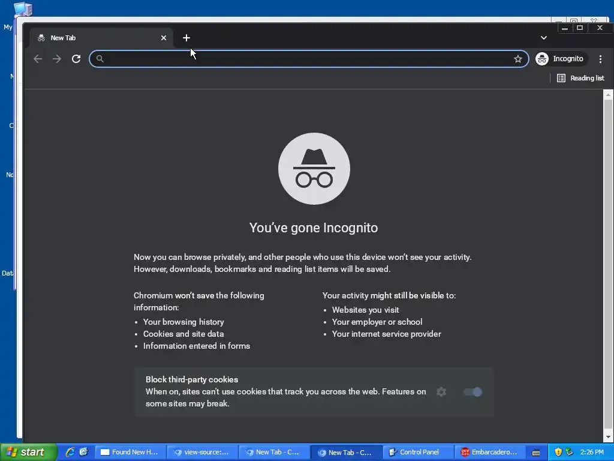Switch to view-source taskbar item
614x461 pixels.
pyautogui.click(x=202, y=452)
